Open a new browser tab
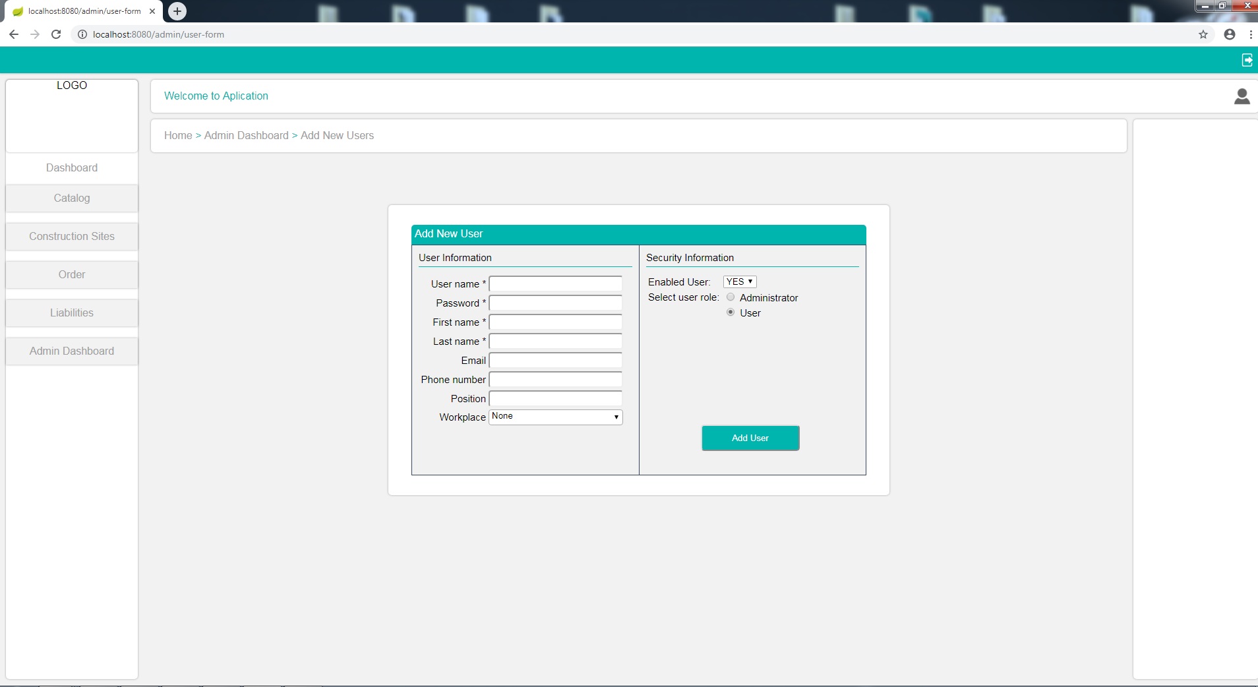The width and height of the screenshot is (1258, 687). point(177,11)
